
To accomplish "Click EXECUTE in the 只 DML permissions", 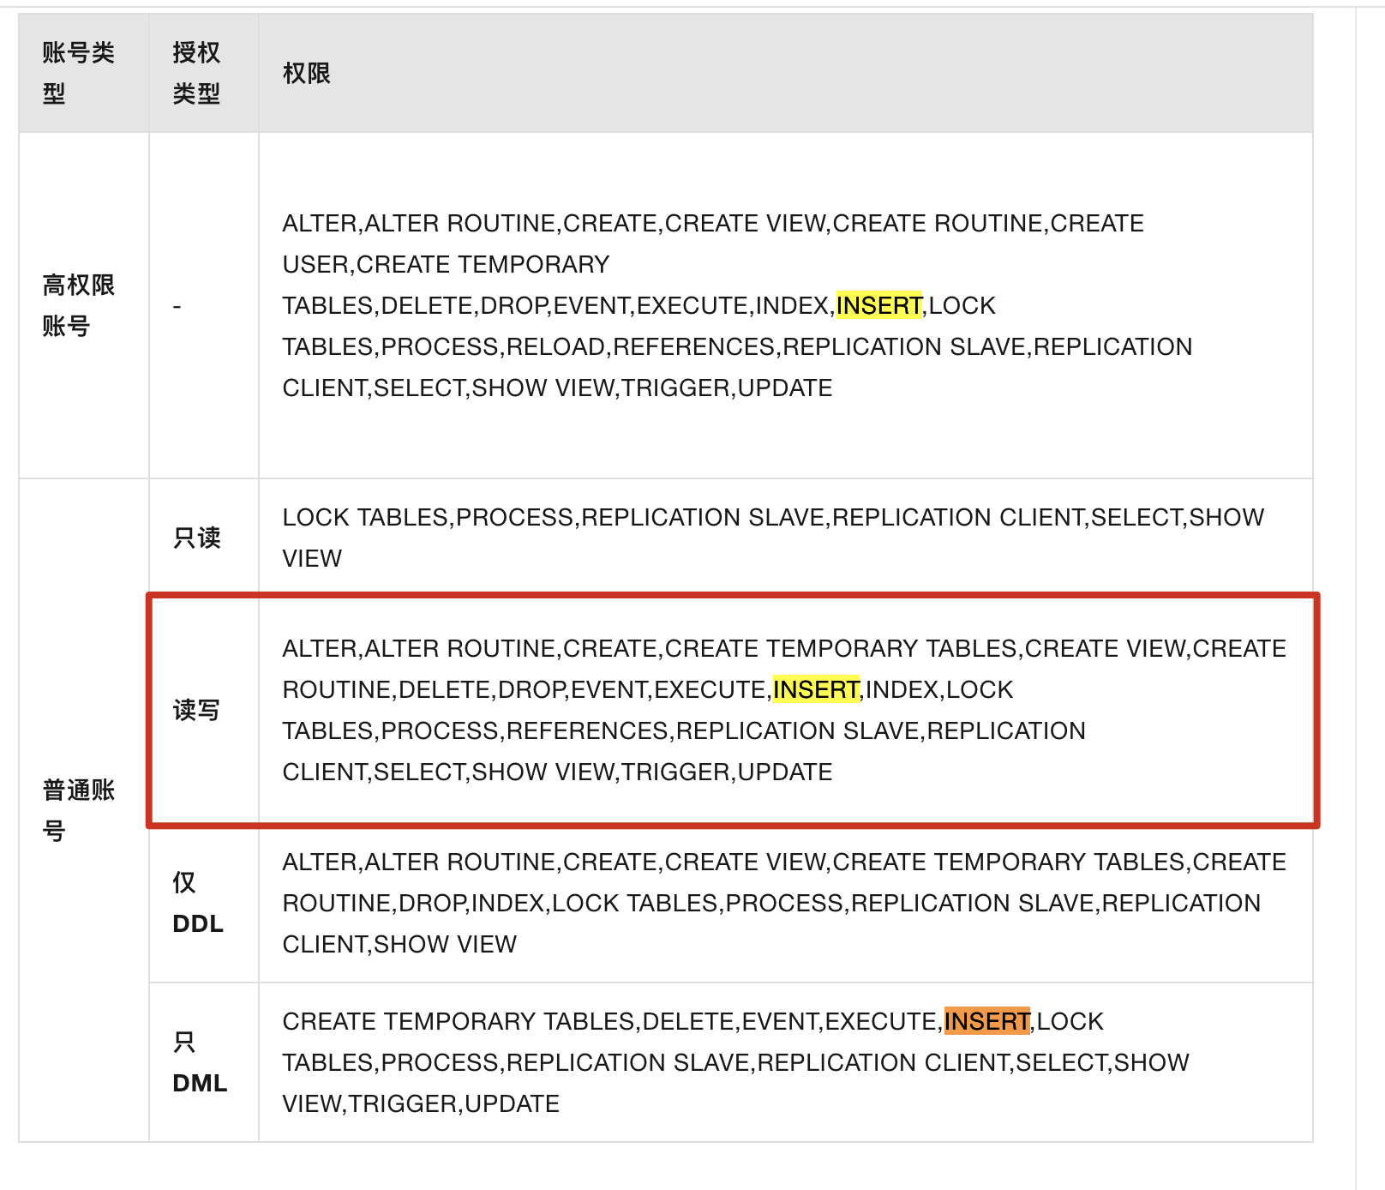I will (x=880, y=1022).
